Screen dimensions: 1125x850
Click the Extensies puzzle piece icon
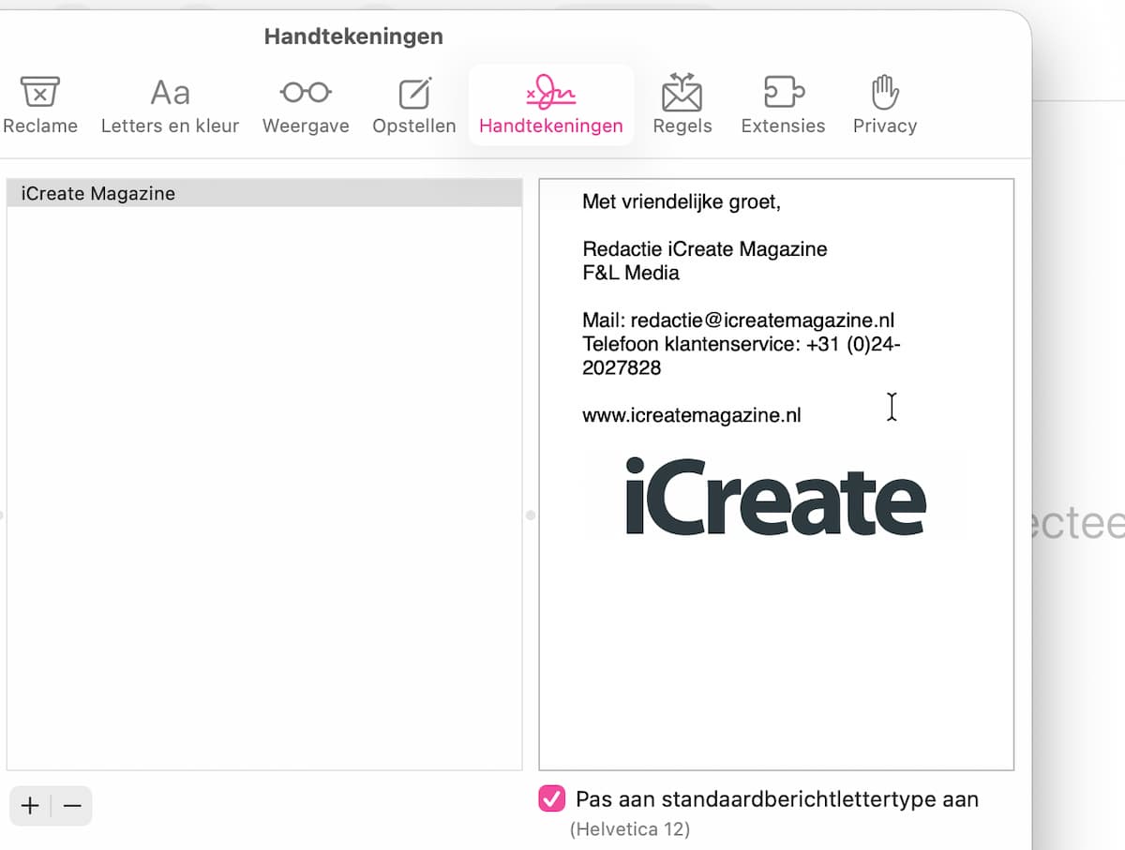[x=783, y=93]
